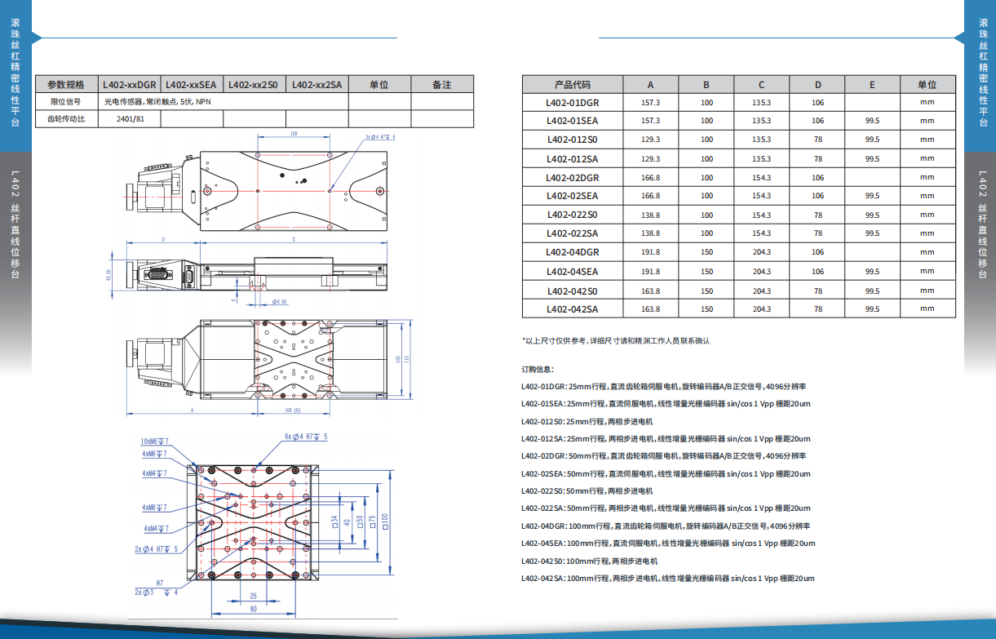Click the right L402 丝杆直线位移台 side tab
Screen dimensions: 996x639
point(981,224)
